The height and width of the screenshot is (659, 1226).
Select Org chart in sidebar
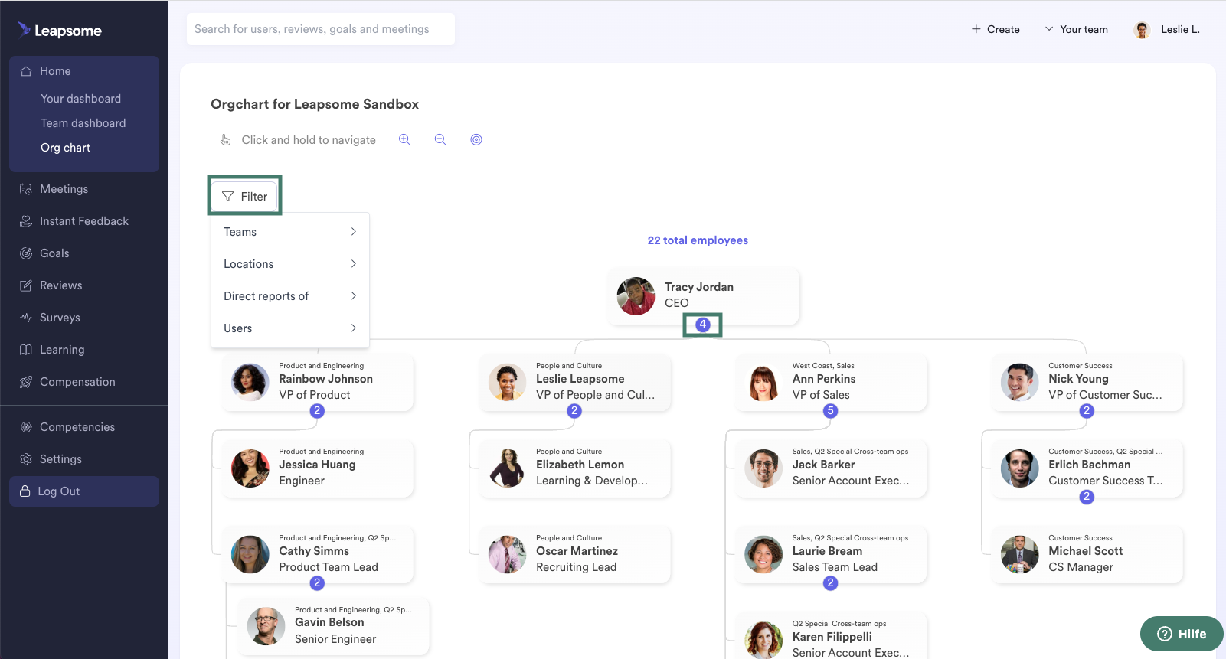coord(66,148)
